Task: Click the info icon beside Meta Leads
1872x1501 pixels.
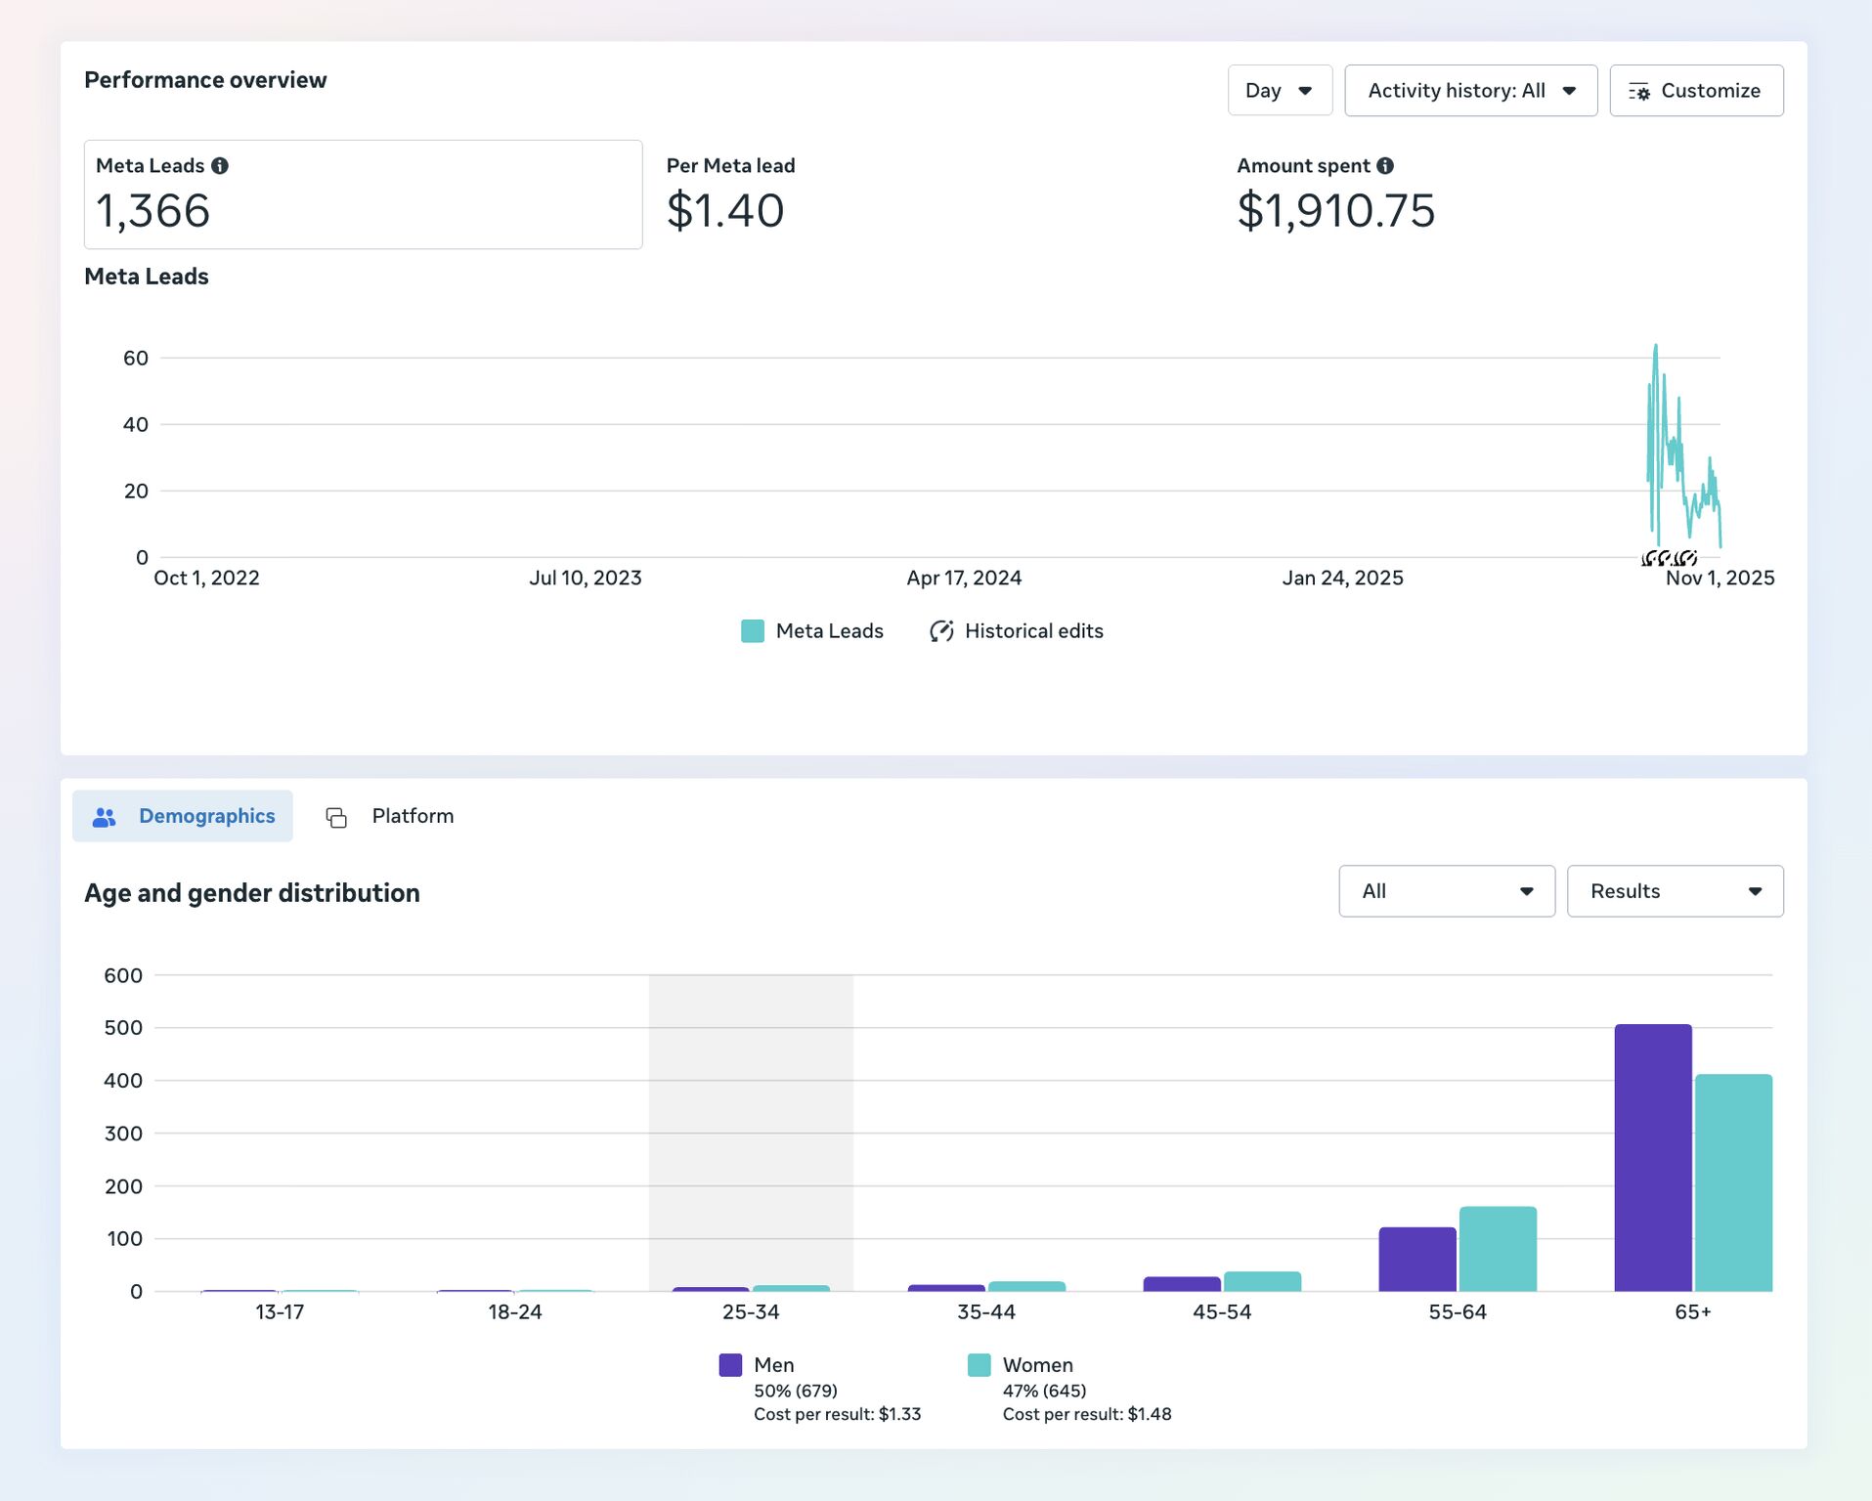Action: [220, 166]
